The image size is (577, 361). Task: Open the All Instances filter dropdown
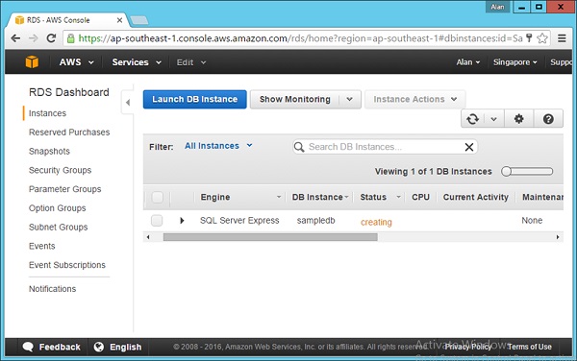point(218,146)
